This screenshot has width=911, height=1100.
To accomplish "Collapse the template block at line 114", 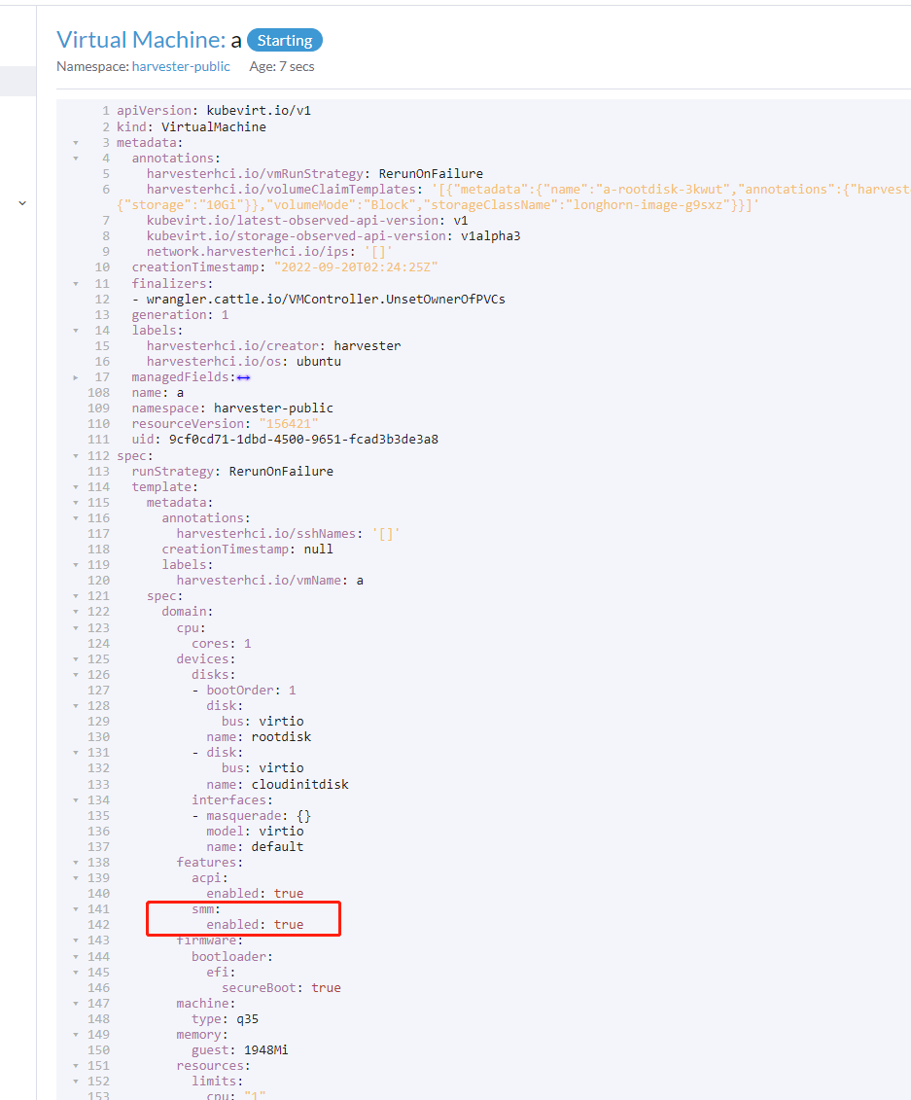I will (x=76, y=486).
